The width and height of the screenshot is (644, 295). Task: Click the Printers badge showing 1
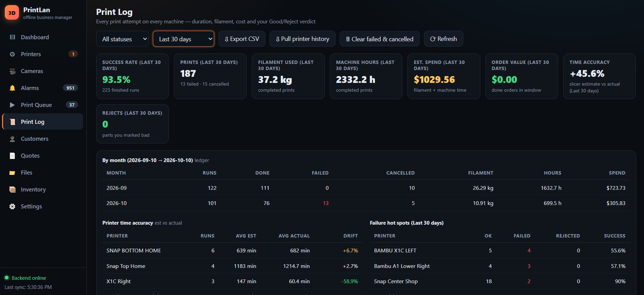(73, 54)
